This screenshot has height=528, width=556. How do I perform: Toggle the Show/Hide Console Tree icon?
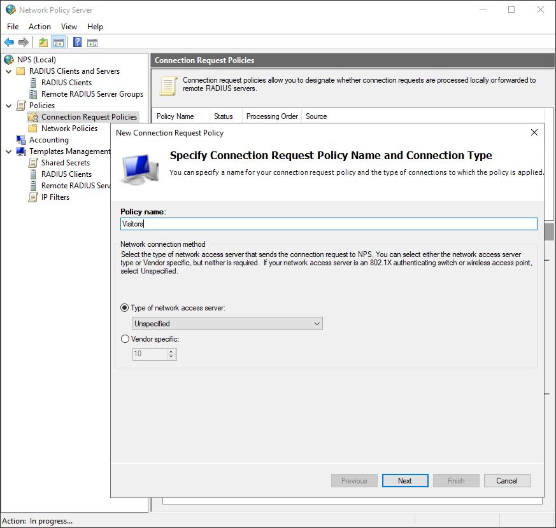59,43
